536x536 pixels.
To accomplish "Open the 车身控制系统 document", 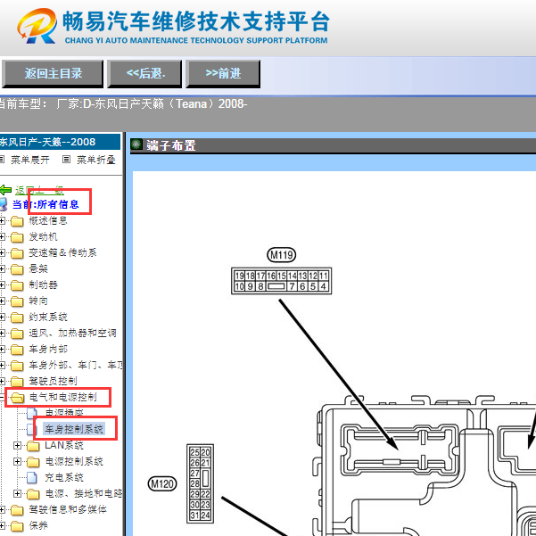I will point(74,429).
